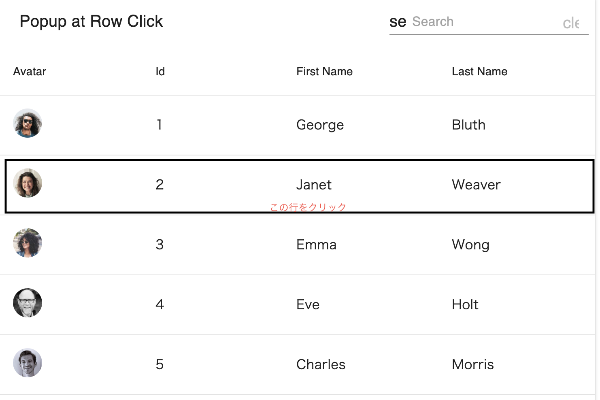Click the red この行をクリック label
The height and width of the screenshot is (400, 600).
(x=308, y=207)
